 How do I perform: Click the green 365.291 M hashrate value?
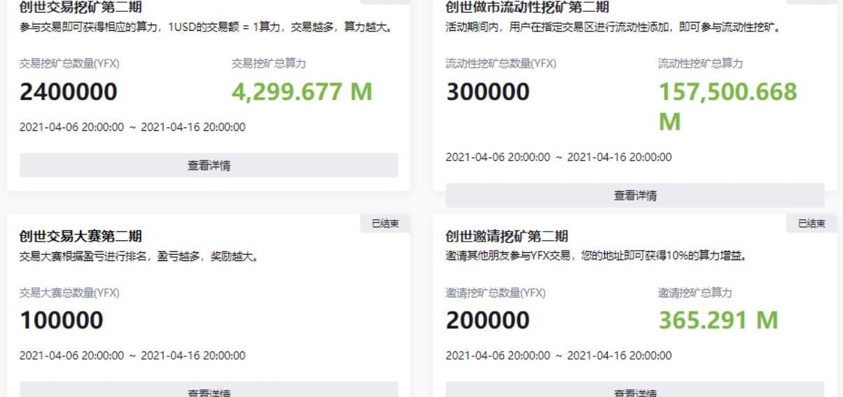point(718,321)
